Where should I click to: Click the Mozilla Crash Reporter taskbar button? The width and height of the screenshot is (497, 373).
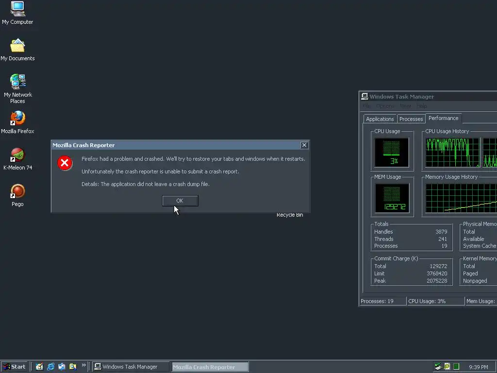(210, 367)
